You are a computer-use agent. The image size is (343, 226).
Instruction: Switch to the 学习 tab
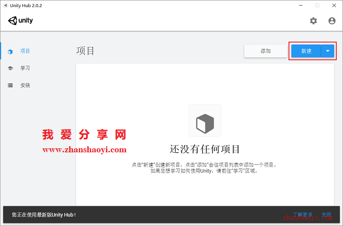click(25, 68)
